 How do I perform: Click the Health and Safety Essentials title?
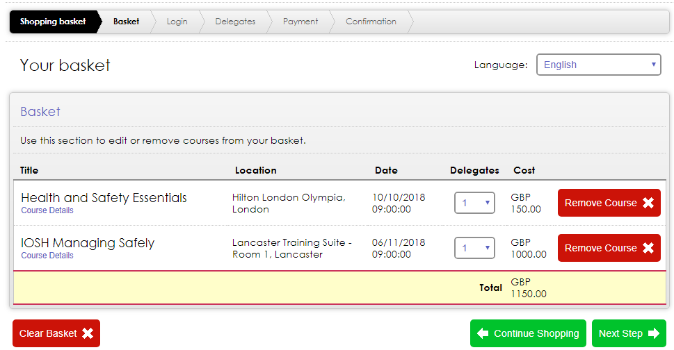104,198
